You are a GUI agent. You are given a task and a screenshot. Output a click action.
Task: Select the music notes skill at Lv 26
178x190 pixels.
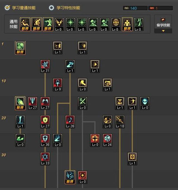point(70,122)
